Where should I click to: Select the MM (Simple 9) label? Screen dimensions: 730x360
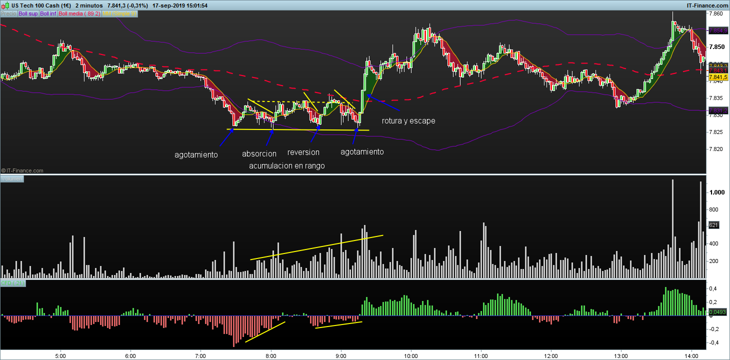pos(119,14)
